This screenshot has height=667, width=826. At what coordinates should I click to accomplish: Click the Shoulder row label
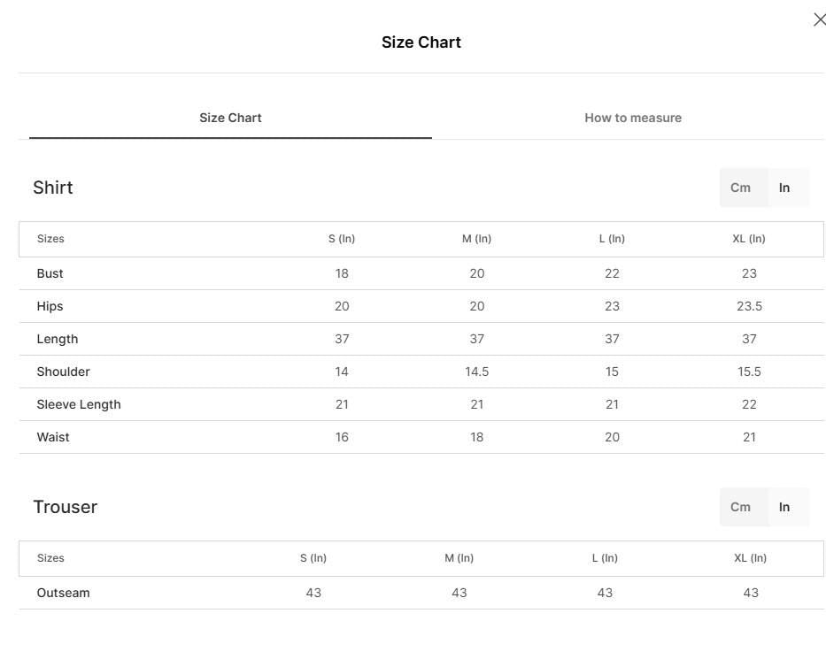(x=63, y=372)
